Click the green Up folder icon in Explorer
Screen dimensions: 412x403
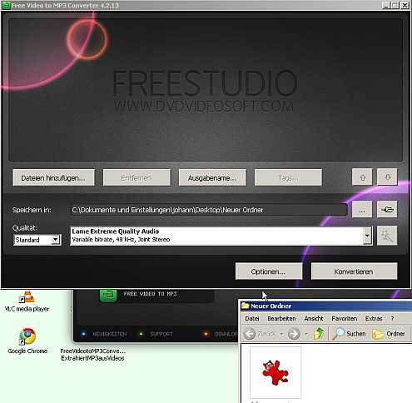319,334
